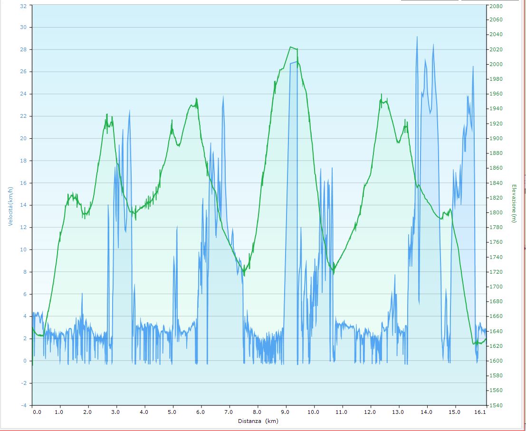Image resolution: width=526 pixels, height=431 pixels.
Task: Click the 'Distanza (km)' axis title
Action: tap(258, 421)
